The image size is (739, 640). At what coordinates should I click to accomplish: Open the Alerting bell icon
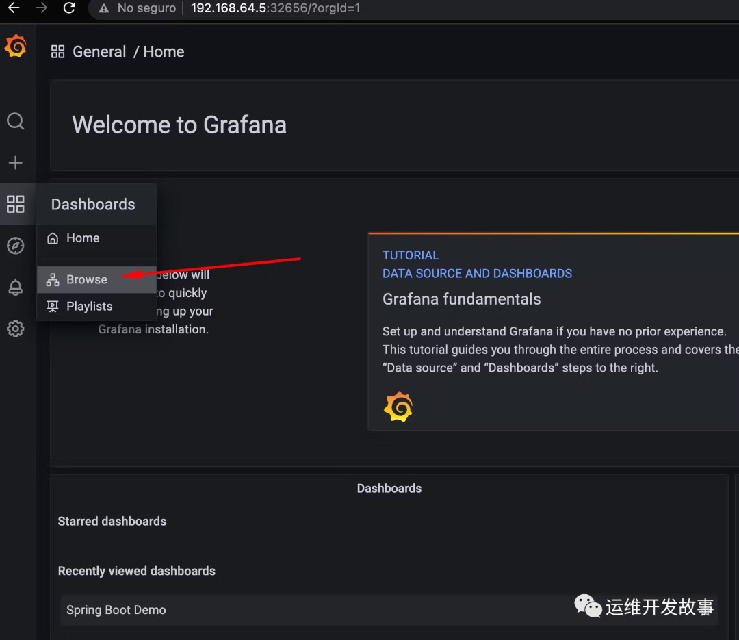(x=15, y=287)
